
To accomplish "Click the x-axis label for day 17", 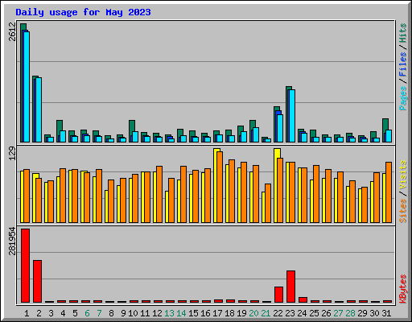I will pyautogui.click(x=217, y=313).
